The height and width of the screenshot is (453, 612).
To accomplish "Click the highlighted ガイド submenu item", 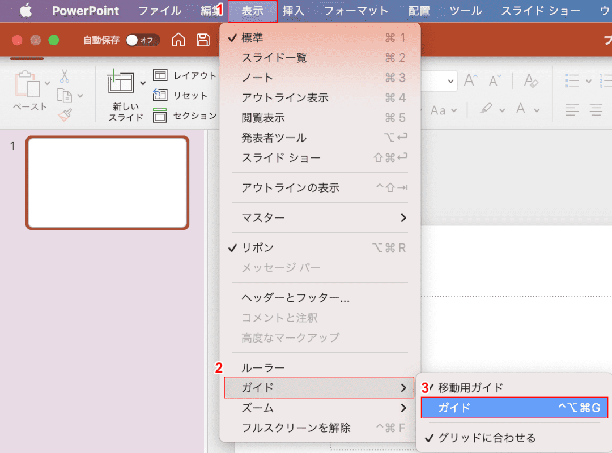I will click(x=515, y=408).
